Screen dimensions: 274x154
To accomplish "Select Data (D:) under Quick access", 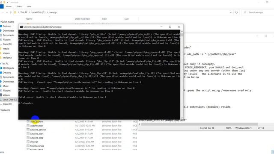I will click(7, 44).
